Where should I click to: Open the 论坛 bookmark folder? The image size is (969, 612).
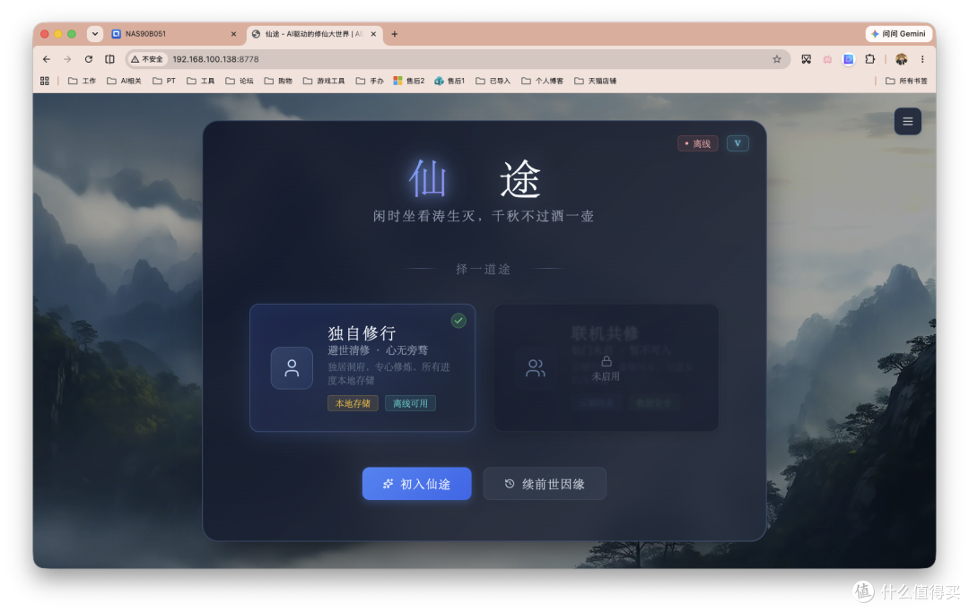point(240,81)
